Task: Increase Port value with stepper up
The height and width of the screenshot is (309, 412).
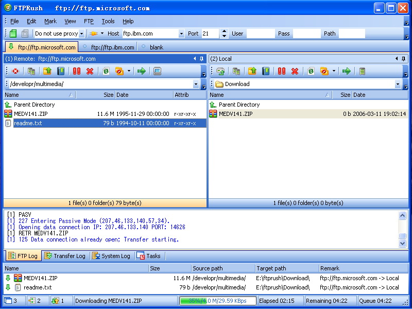Action: click(x=224, y=31)
